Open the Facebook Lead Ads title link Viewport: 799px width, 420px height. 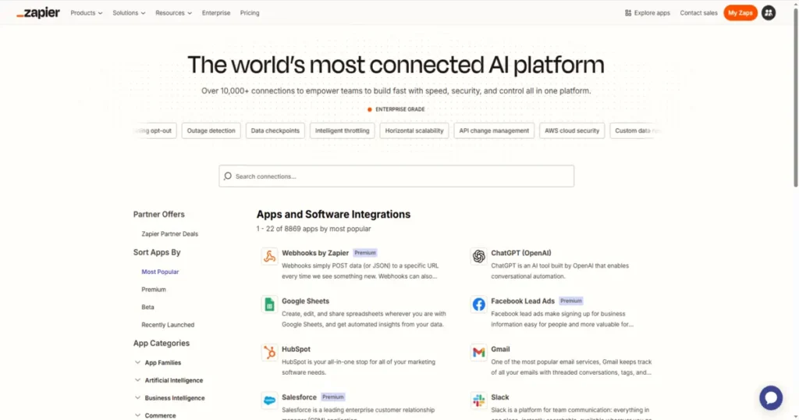point(522,301)
